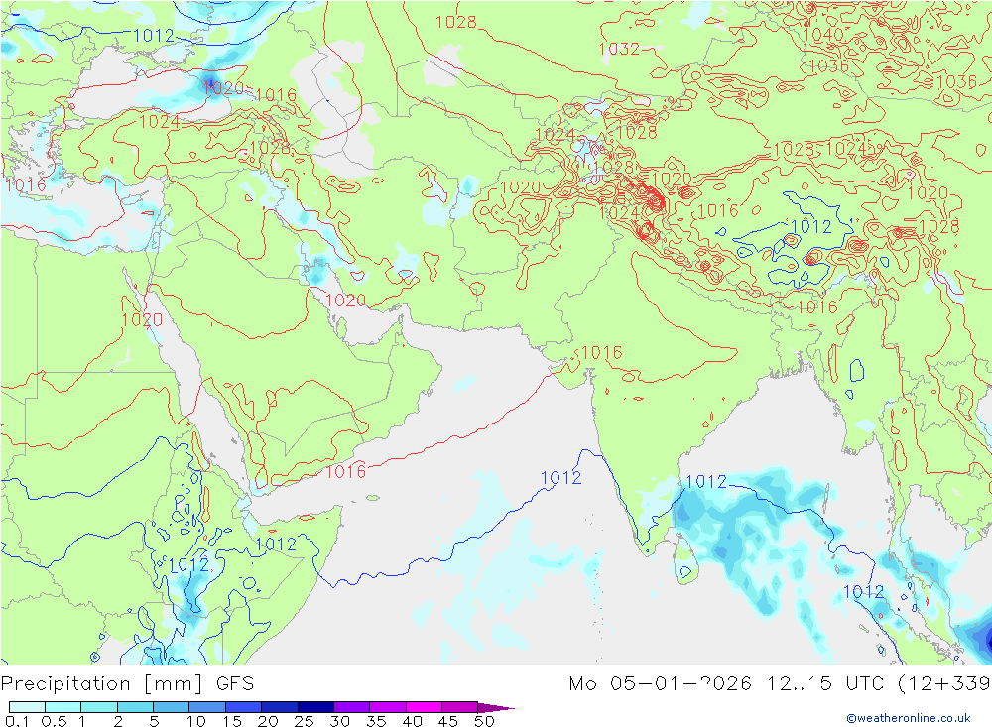
Task: Click the '25' legend scale value
Action: coord(305,721)
